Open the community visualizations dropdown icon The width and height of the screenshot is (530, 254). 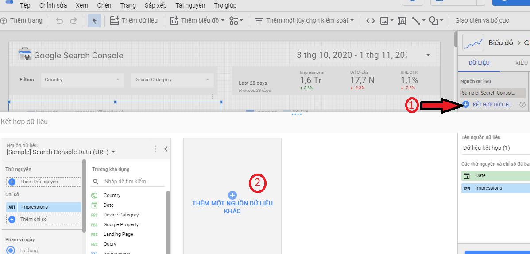[236, 21]
